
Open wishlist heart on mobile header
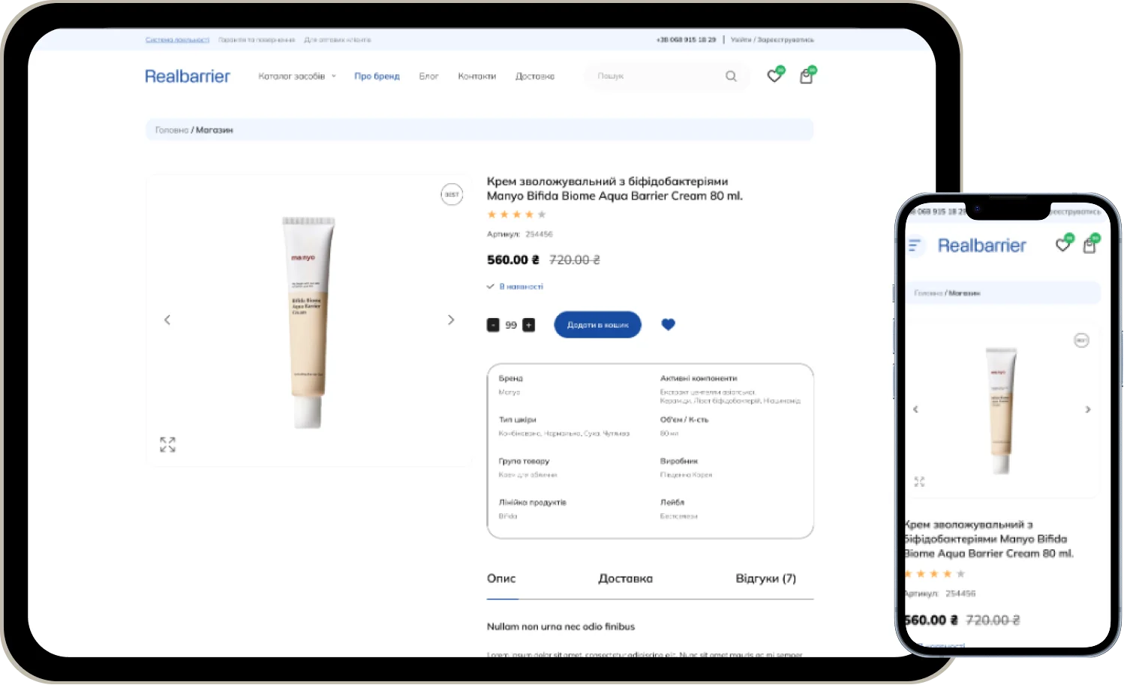point(1062,245)
